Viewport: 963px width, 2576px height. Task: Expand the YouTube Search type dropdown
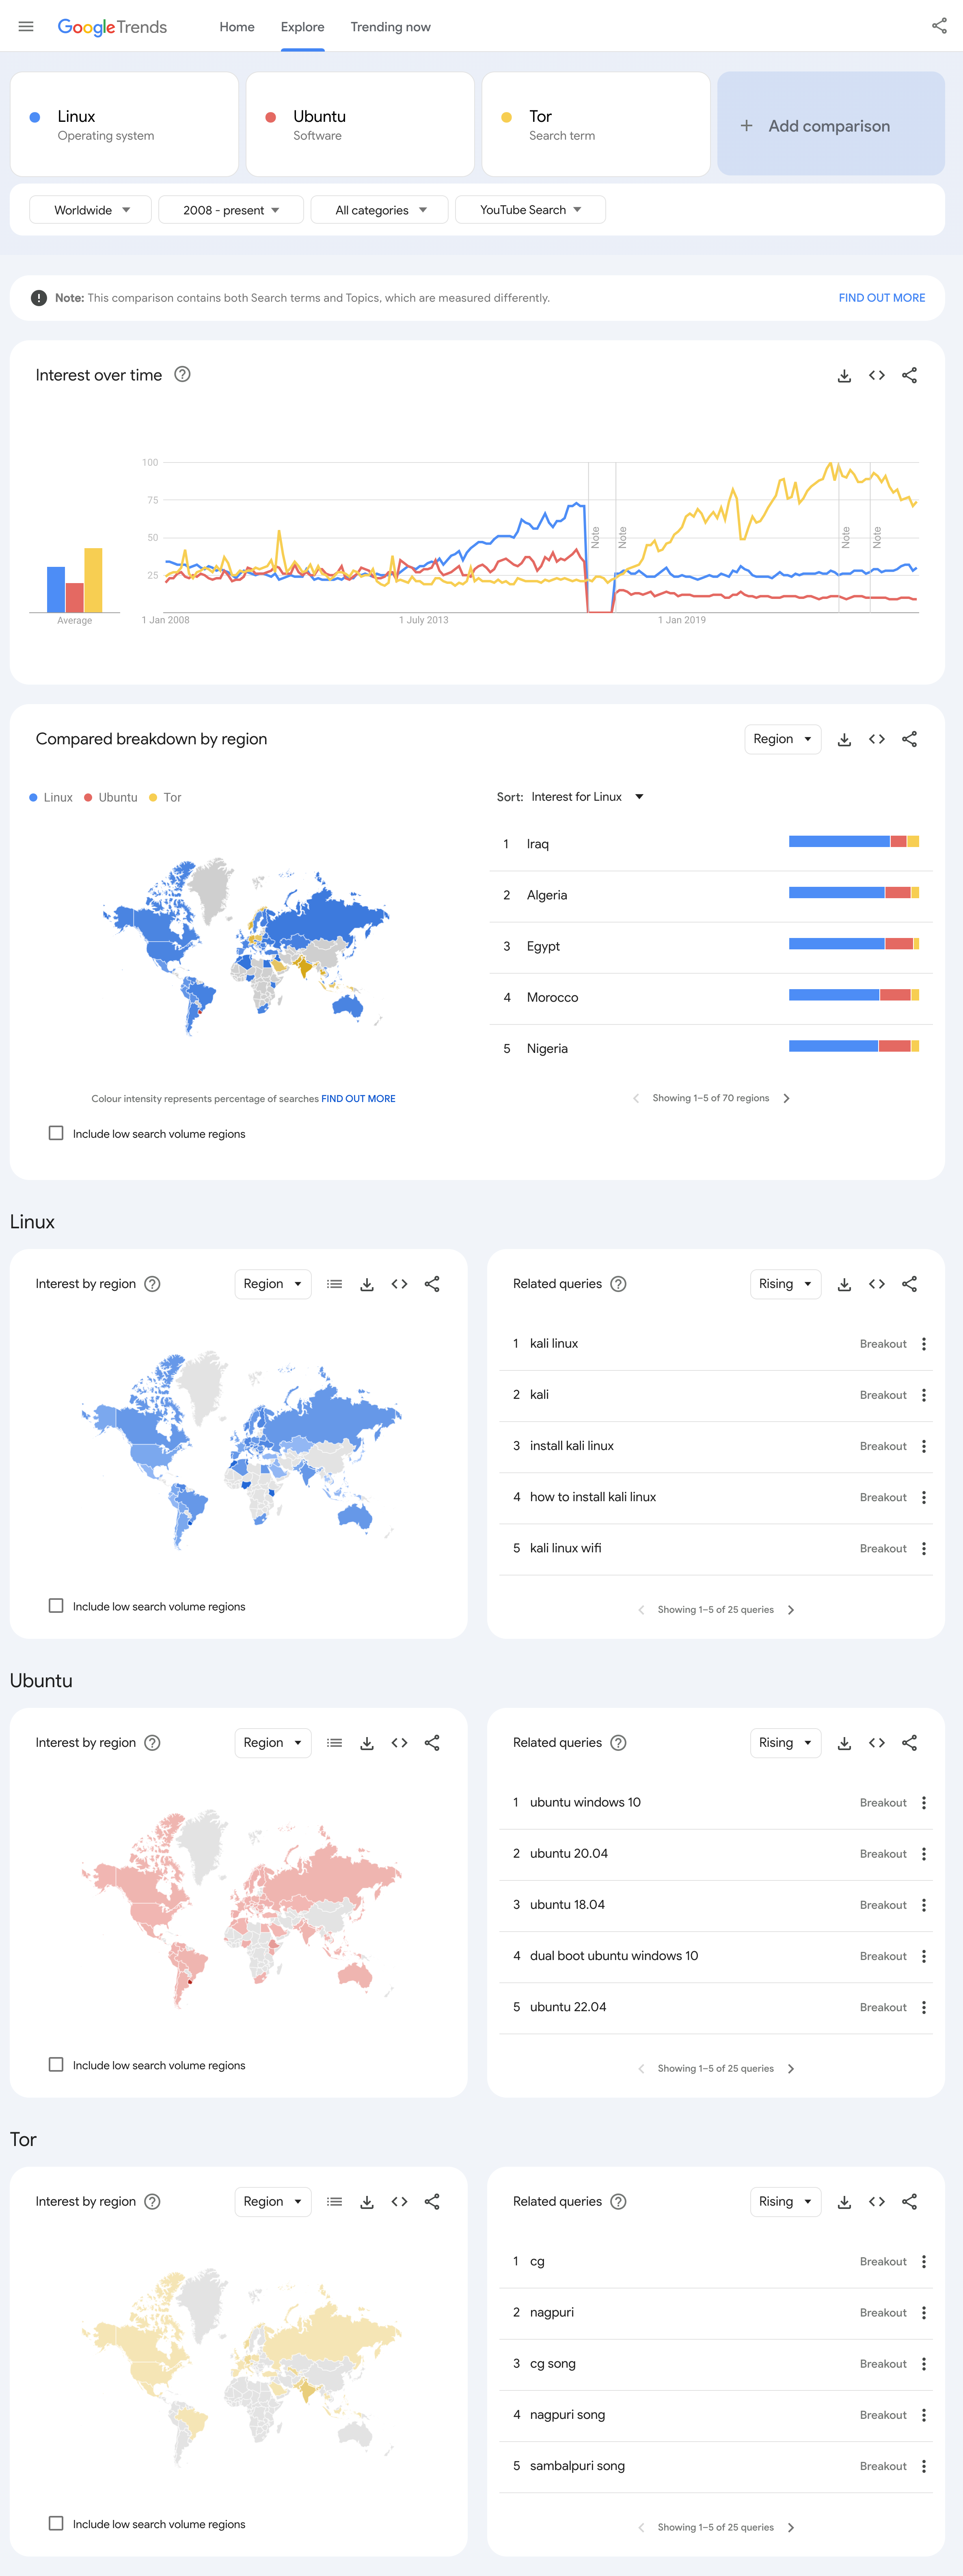click(x=530, y=210)
